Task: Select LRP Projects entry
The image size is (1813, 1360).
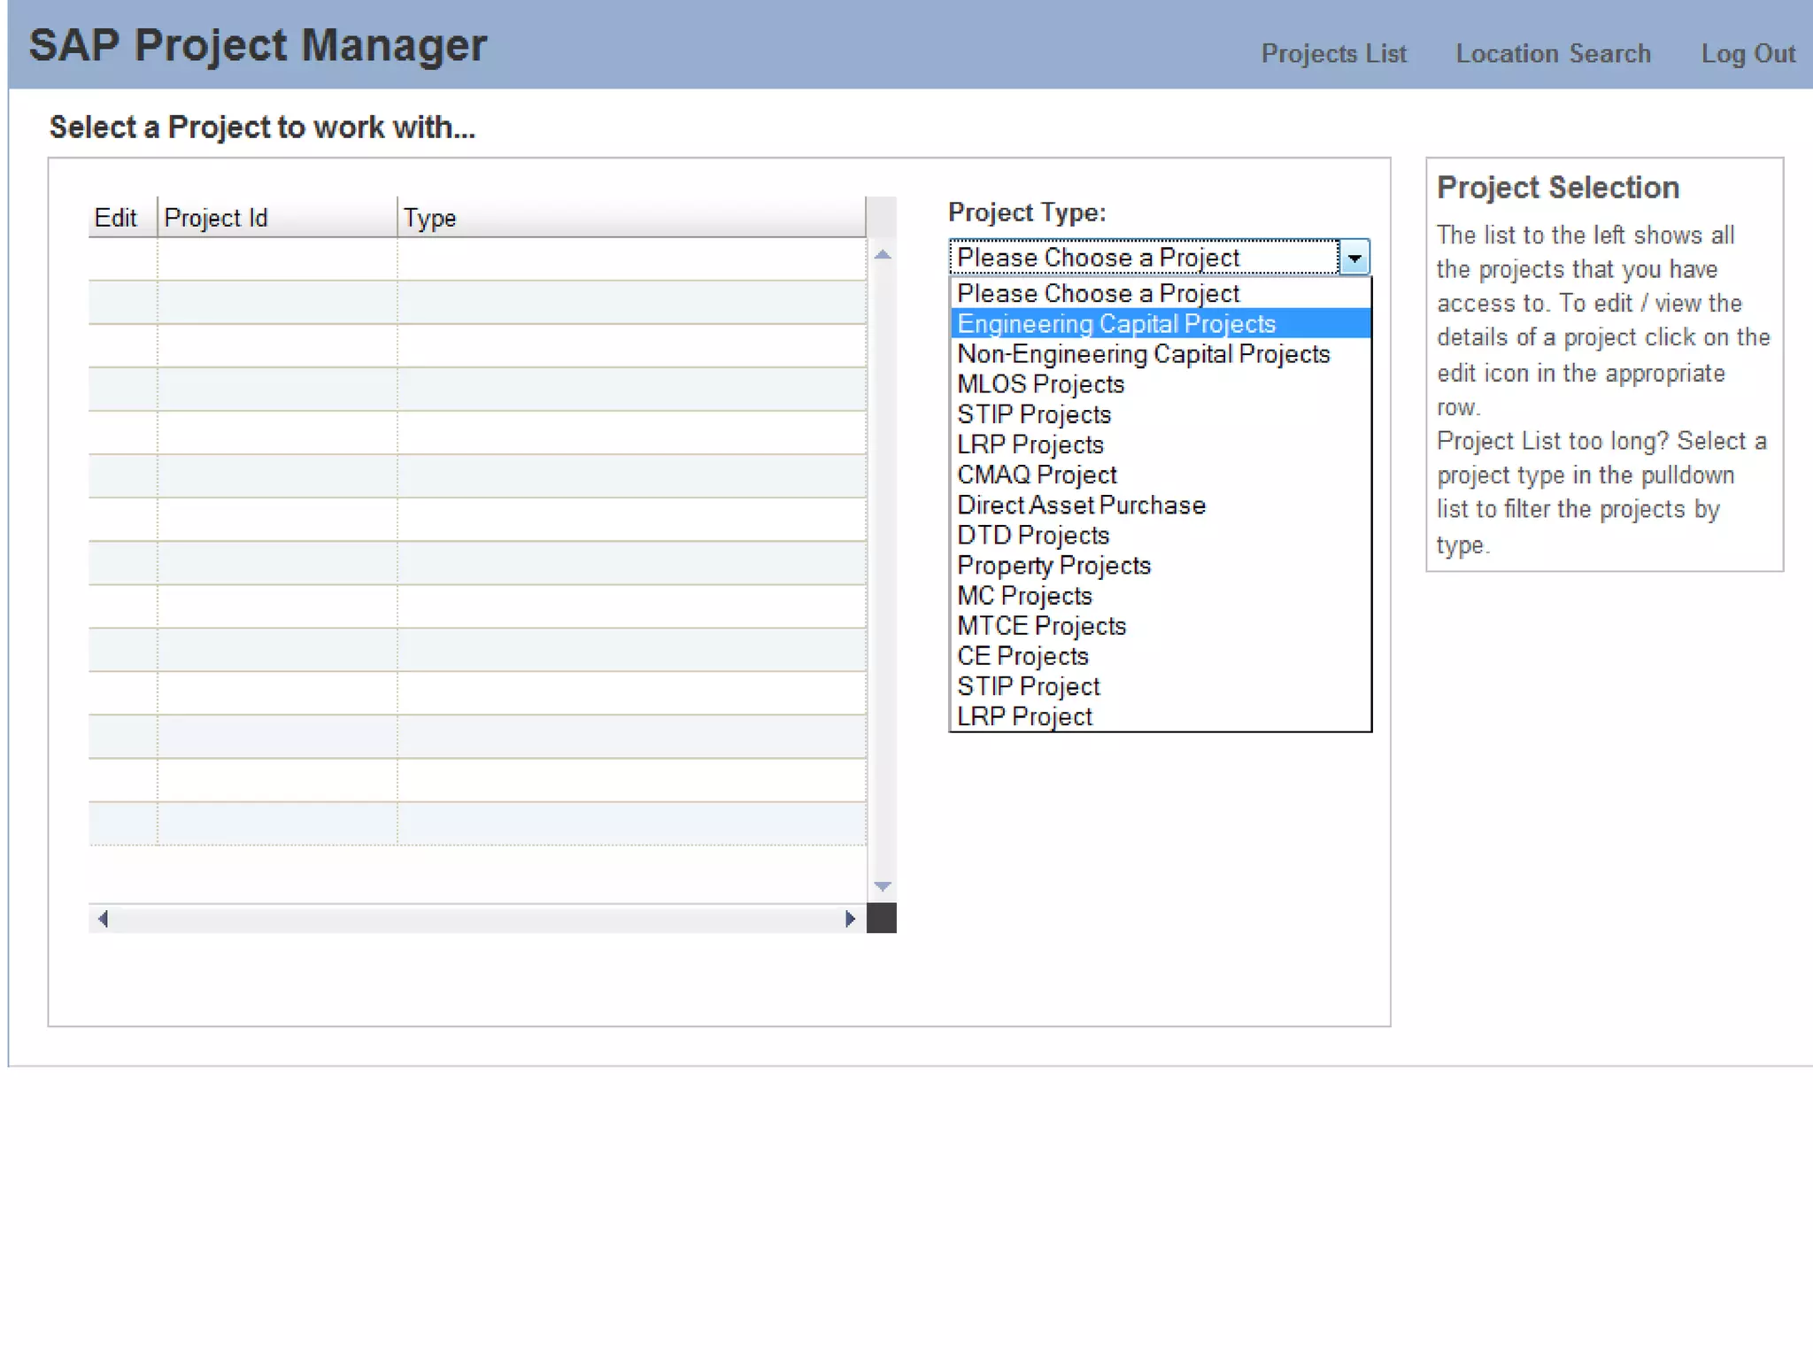Action: (1030, 444)
